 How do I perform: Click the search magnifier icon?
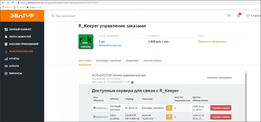pyautogui.click(x=53, y=16)
